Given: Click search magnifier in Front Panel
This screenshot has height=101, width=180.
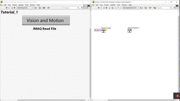Looking at the screenshot, I should (x=78, y=8).
